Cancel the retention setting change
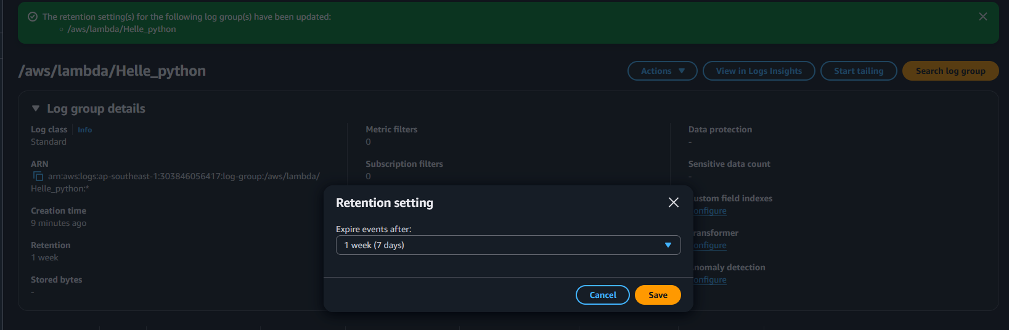 (602, 295)
